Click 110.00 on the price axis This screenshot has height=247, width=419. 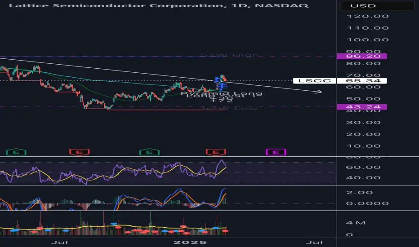(367, 28)
